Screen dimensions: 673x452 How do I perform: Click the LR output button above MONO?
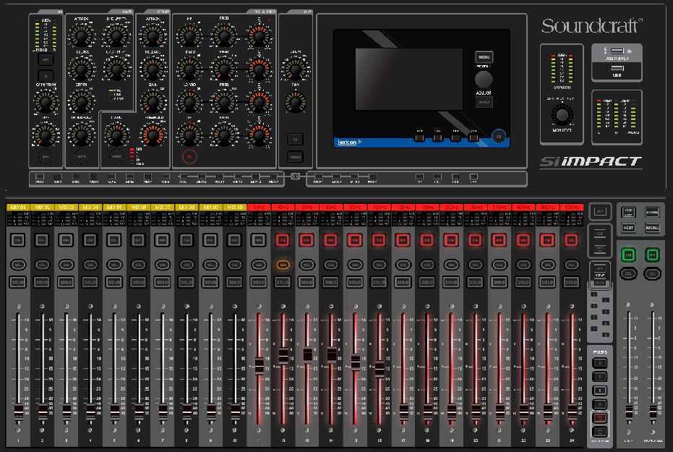pos(295,139)
